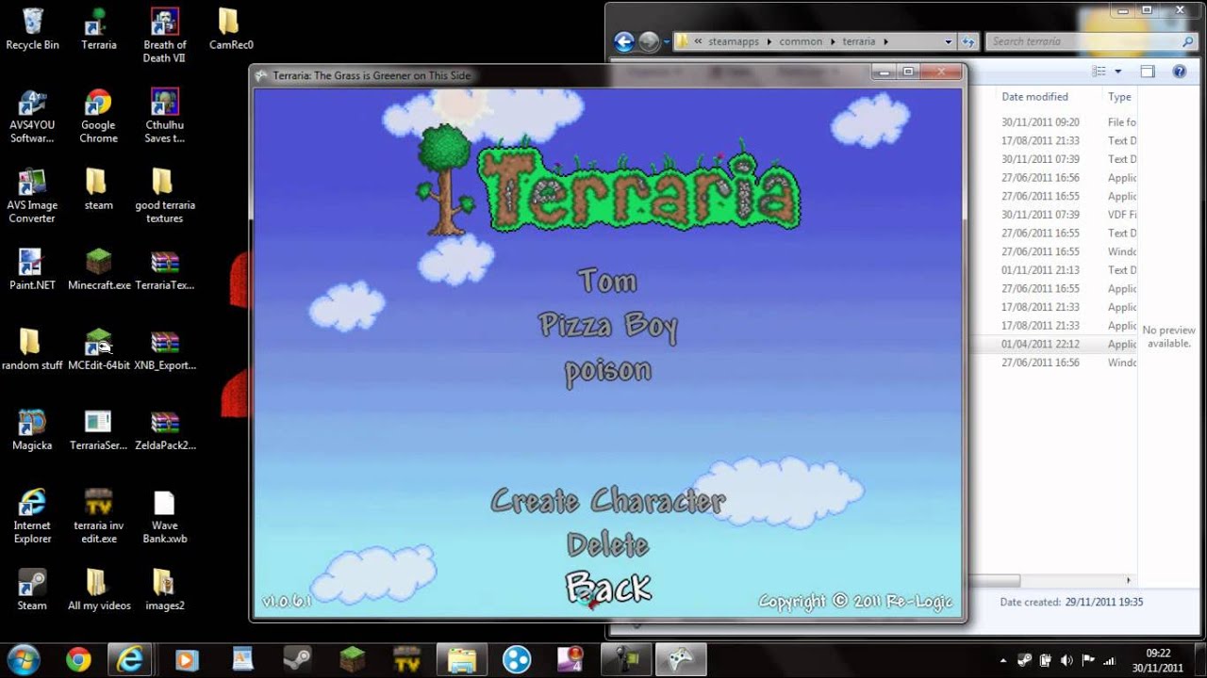Expand the arrow after steamapps breadcrumb
This screenshot has height=678, width=1207.
click(769, 41)
